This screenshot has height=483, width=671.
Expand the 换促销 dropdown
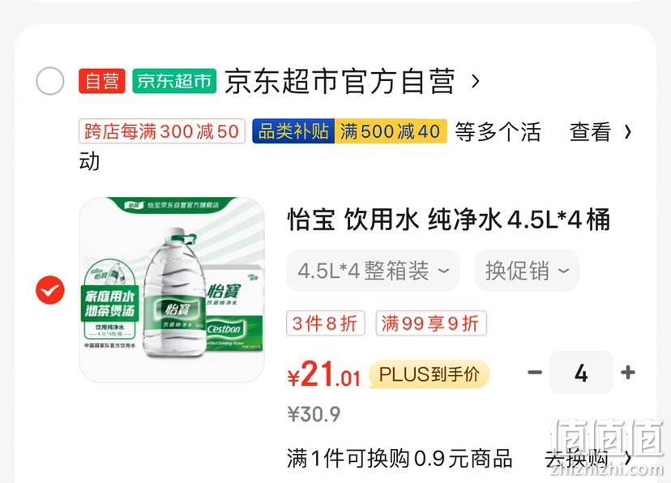click(527, 271)
